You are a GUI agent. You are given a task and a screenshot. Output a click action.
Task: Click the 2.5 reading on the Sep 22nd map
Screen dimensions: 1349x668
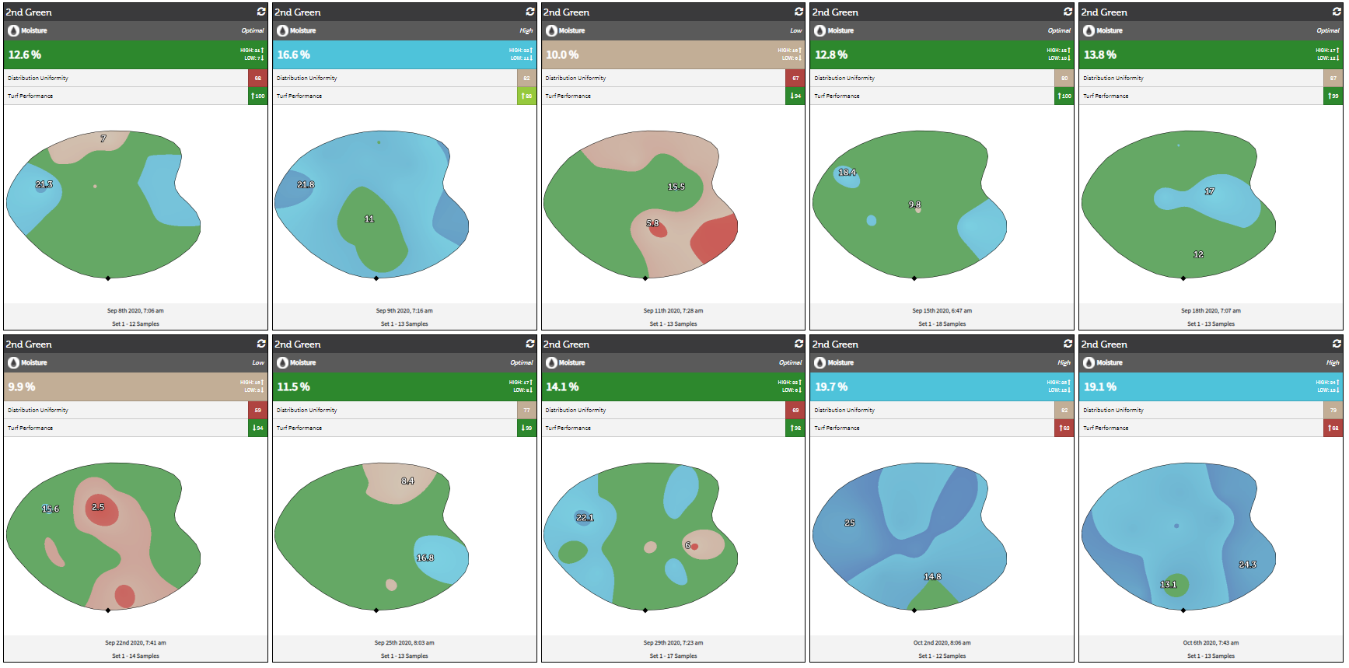coord(98,507)
